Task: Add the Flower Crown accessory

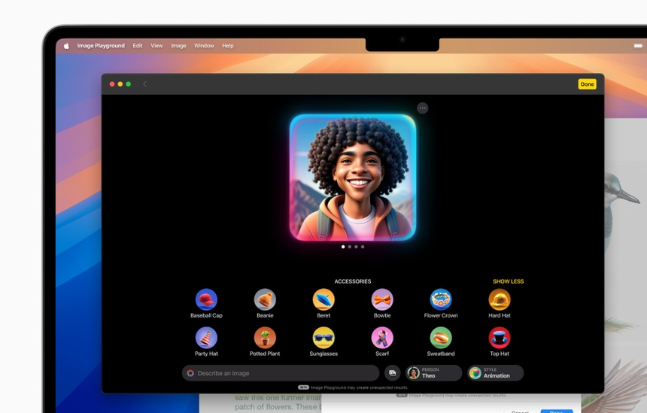Action: coord(441,299)
